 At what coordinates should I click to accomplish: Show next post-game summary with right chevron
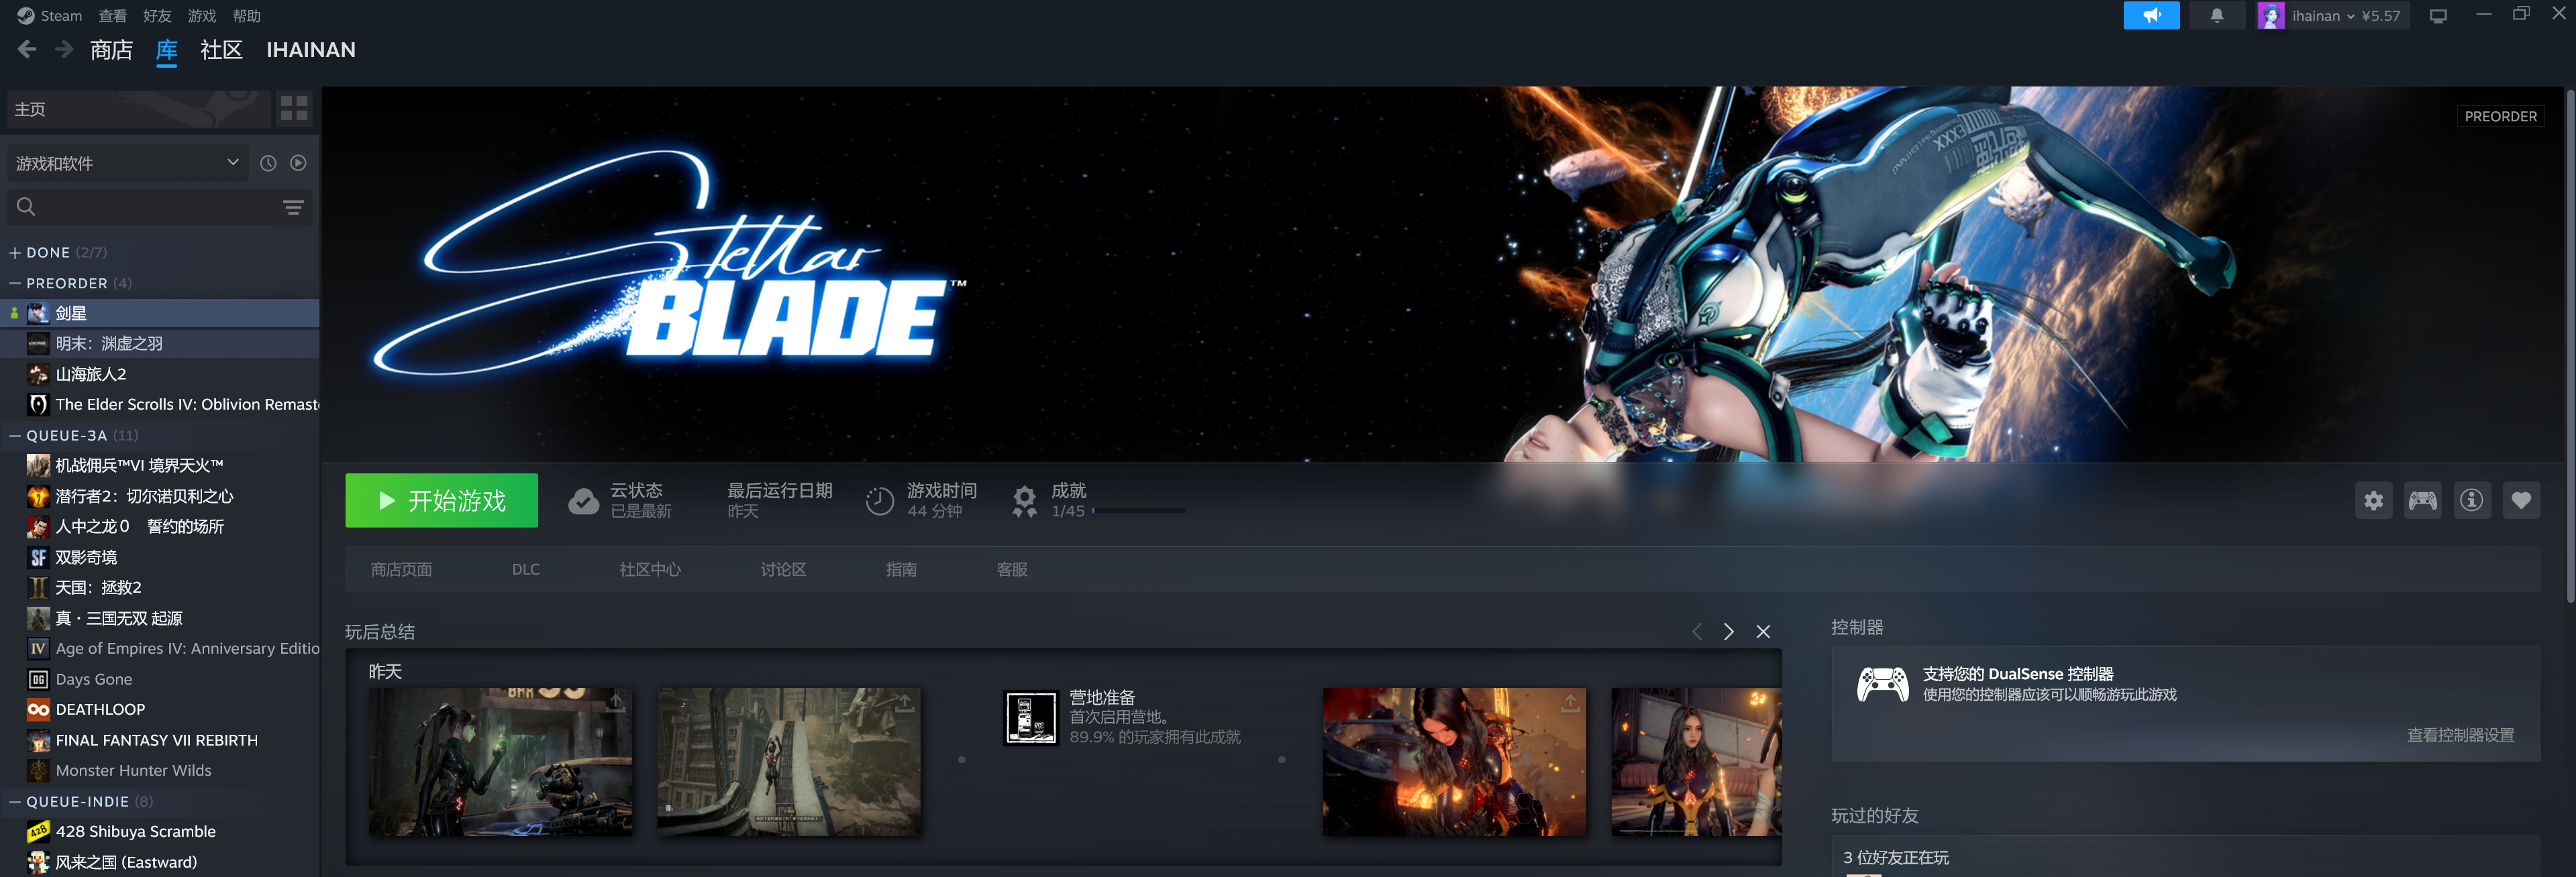point(1729,632)
